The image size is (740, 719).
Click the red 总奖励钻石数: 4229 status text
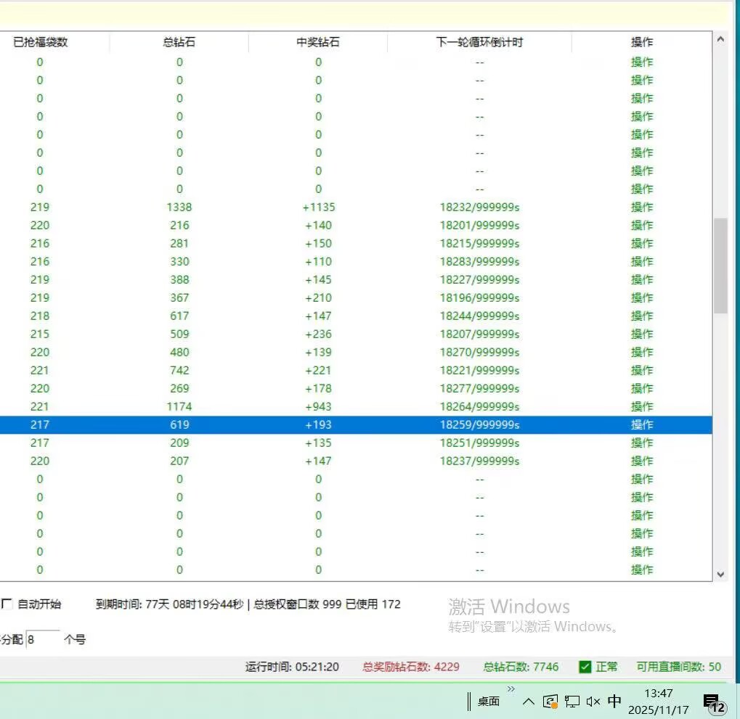[410, 667]
